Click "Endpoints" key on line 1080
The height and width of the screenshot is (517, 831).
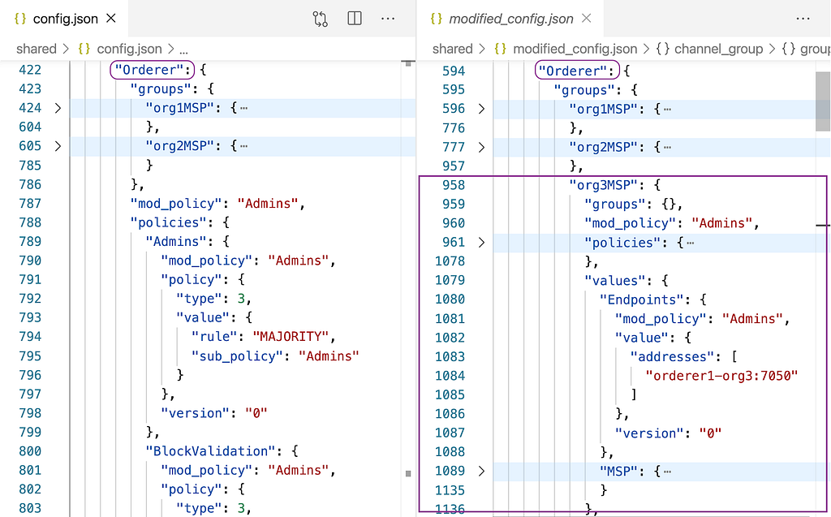click(641, 299)
